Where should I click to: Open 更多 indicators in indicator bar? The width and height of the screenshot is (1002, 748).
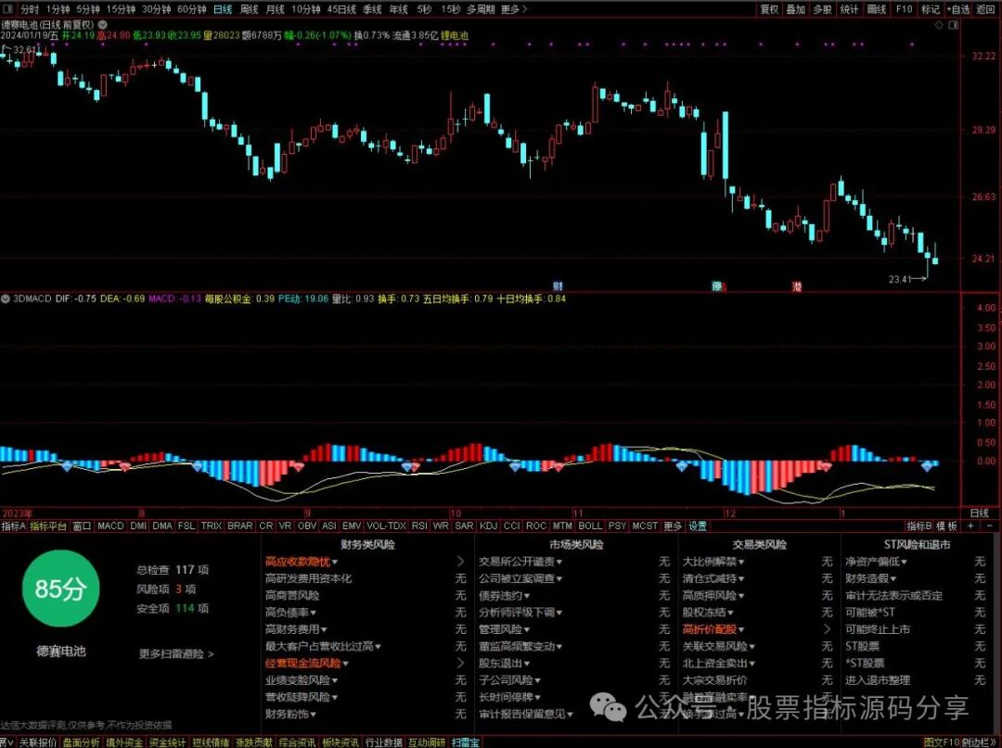(x=673, y=526)
